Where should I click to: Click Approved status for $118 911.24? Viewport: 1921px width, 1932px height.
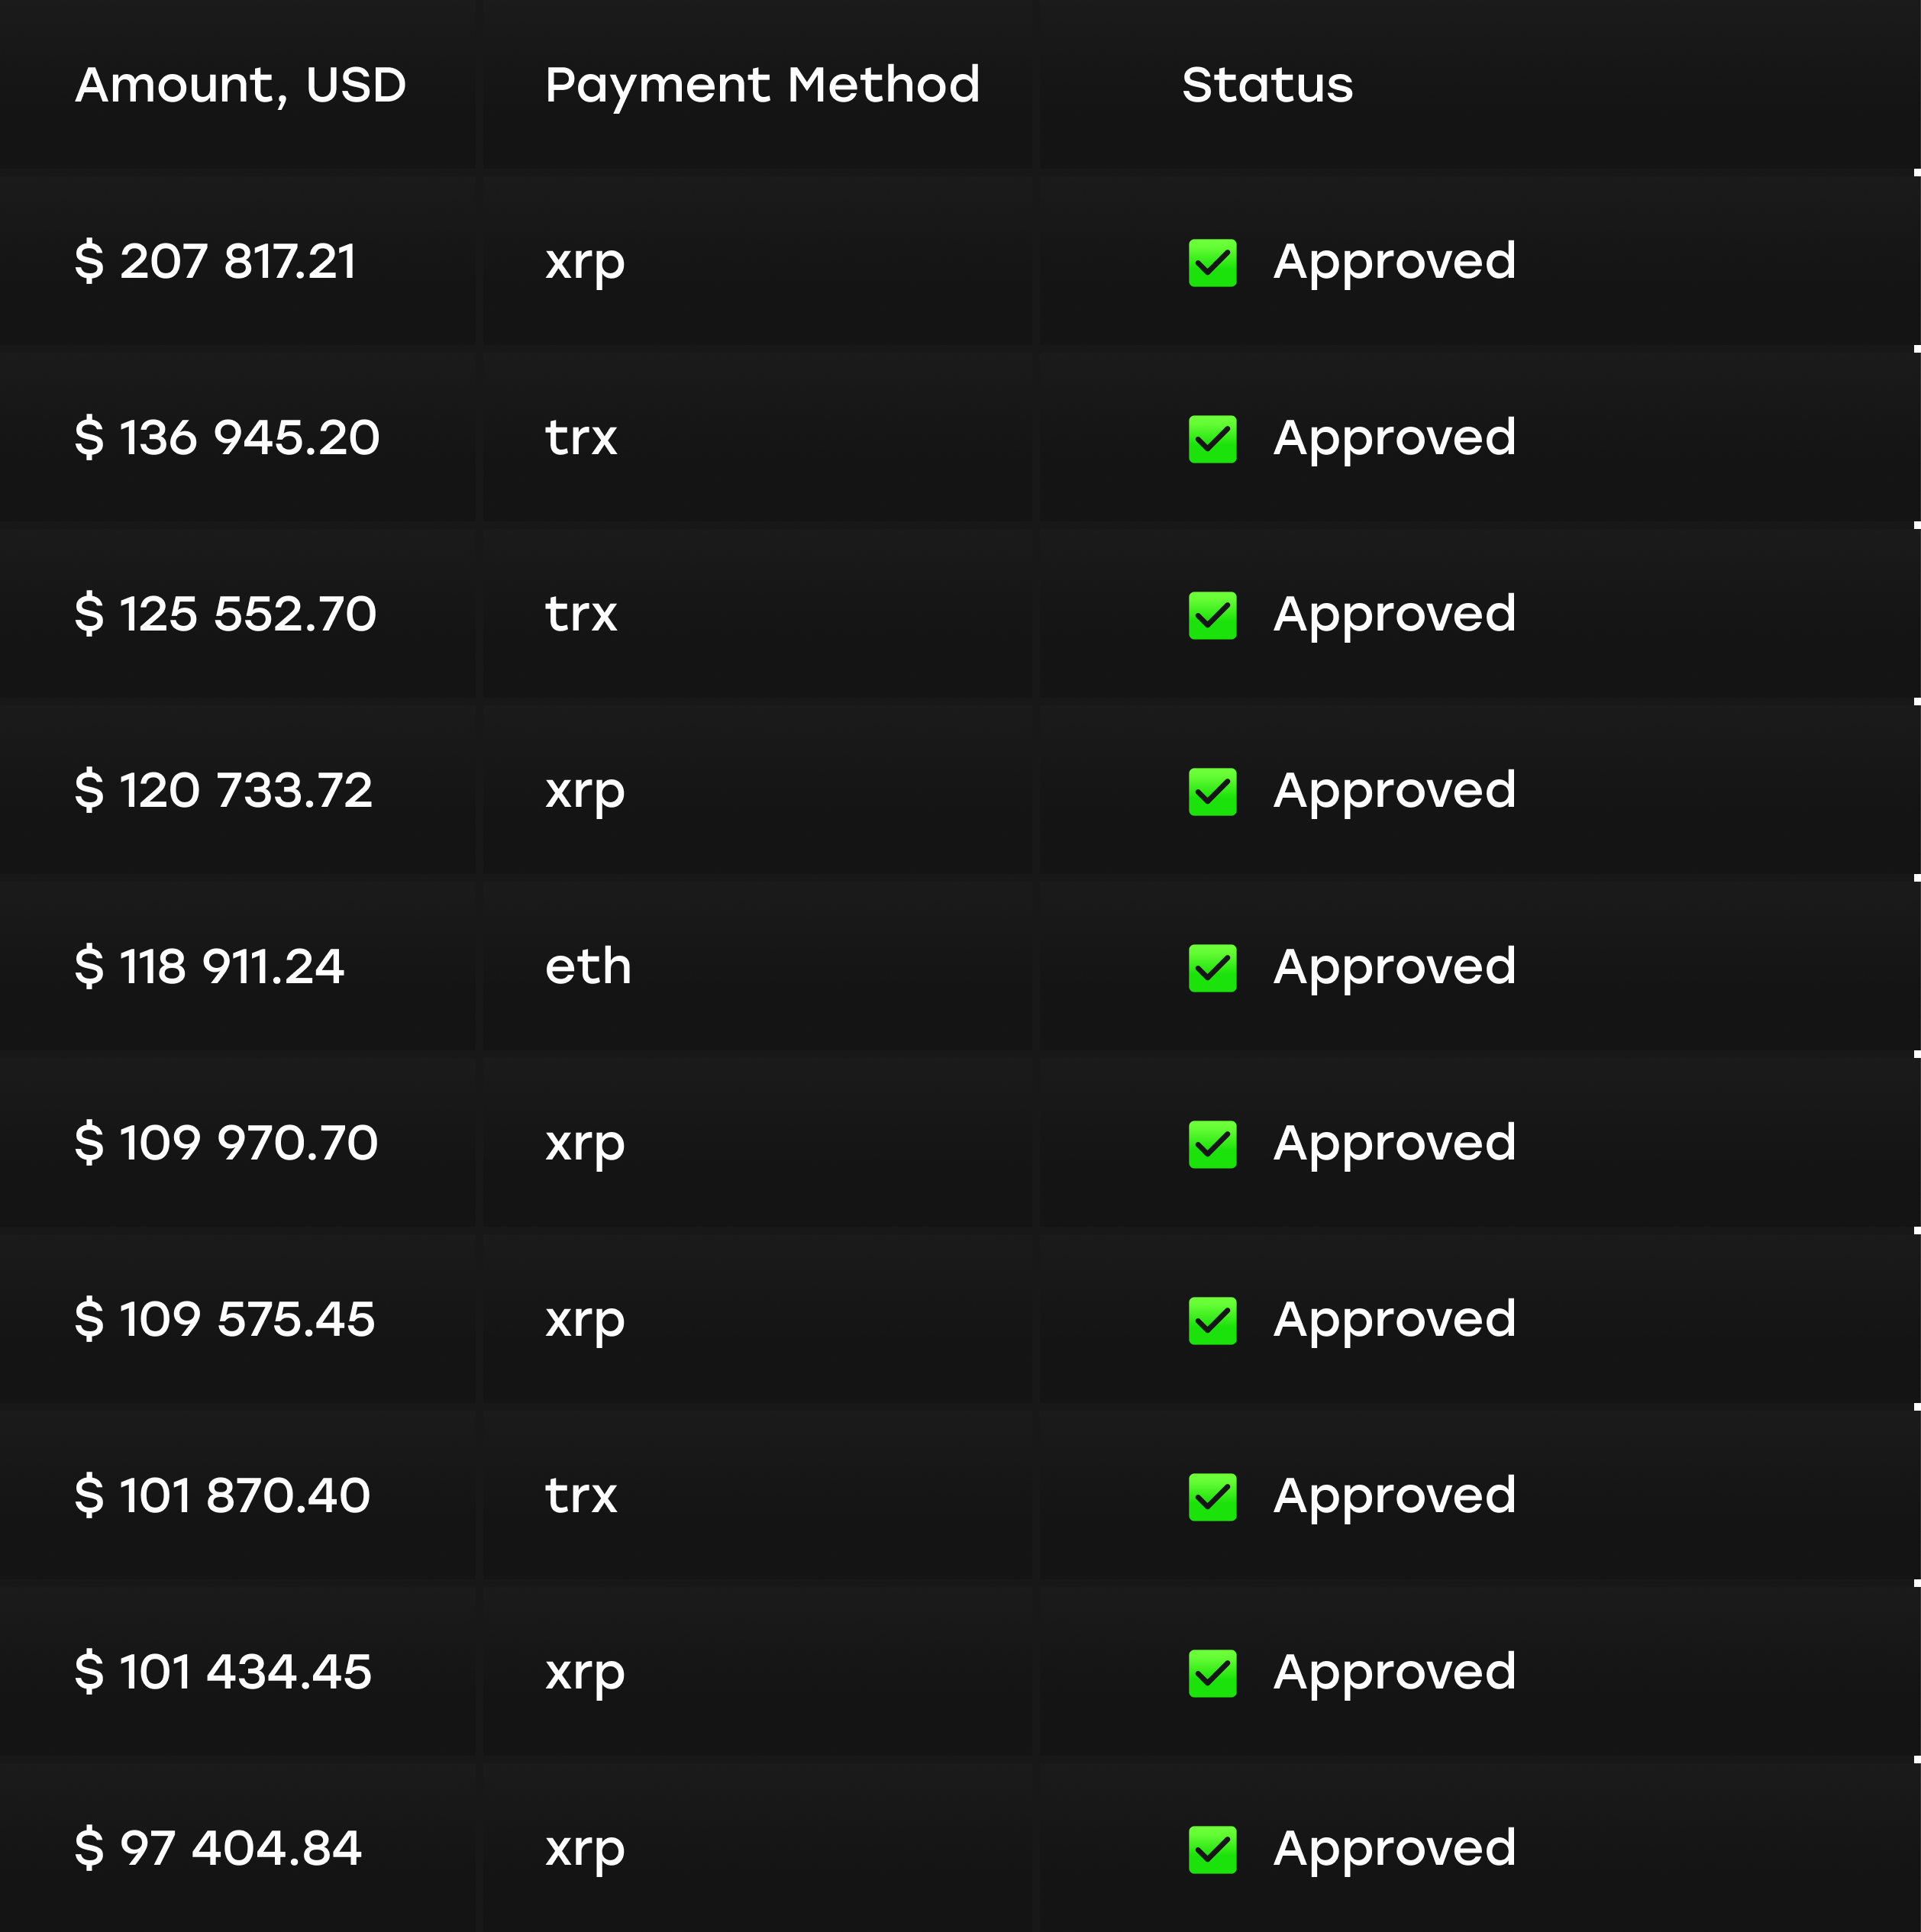tap(1394, 968)
